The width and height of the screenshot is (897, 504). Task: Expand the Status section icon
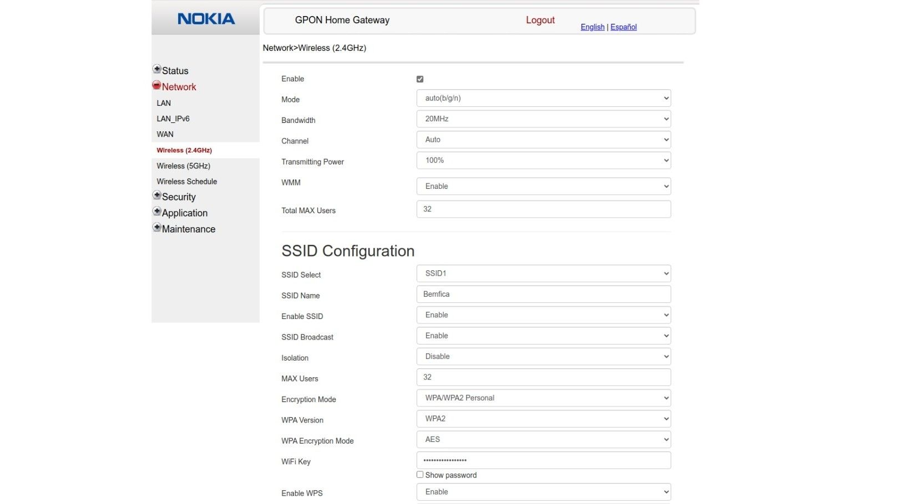coord(157,68)
